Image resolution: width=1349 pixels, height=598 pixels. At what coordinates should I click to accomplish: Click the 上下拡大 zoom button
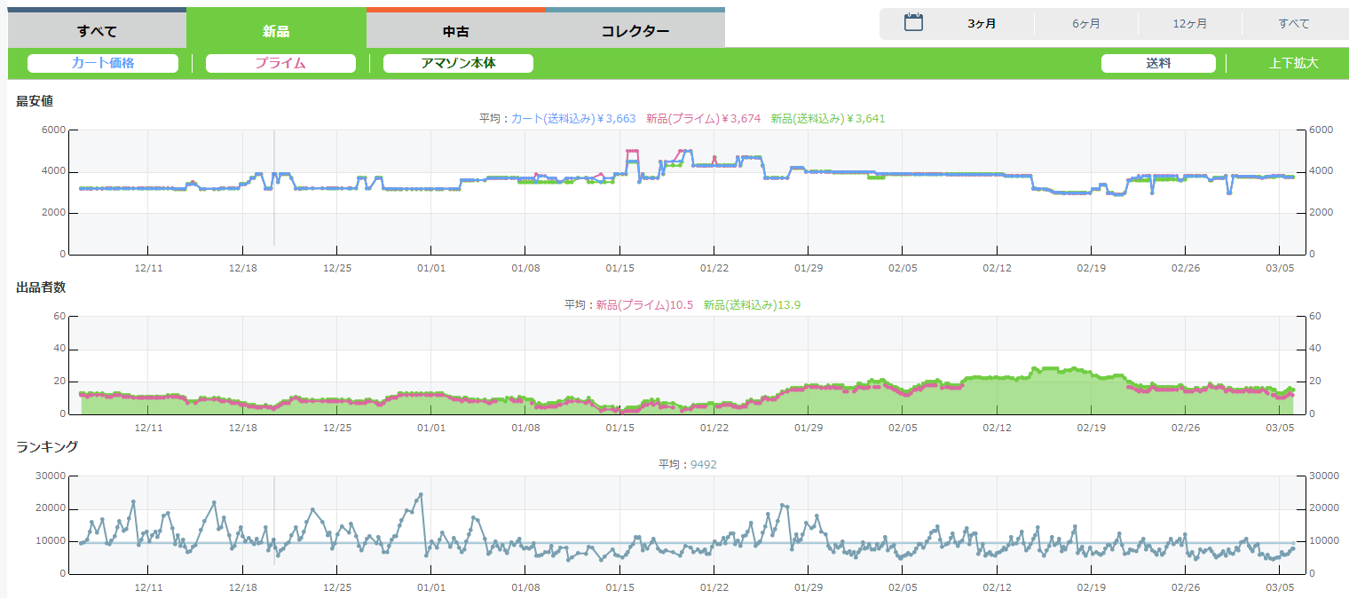(1293, 64)
